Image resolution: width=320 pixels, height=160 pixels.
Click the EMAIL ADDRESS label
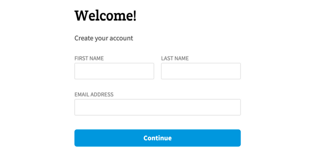coord(94,95)
